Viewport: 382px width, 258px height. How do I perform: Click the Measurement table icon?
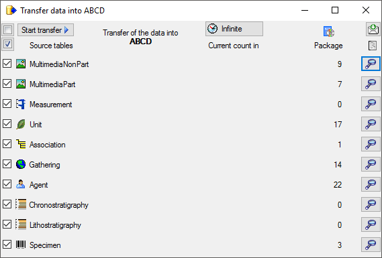tap(21, 104)
